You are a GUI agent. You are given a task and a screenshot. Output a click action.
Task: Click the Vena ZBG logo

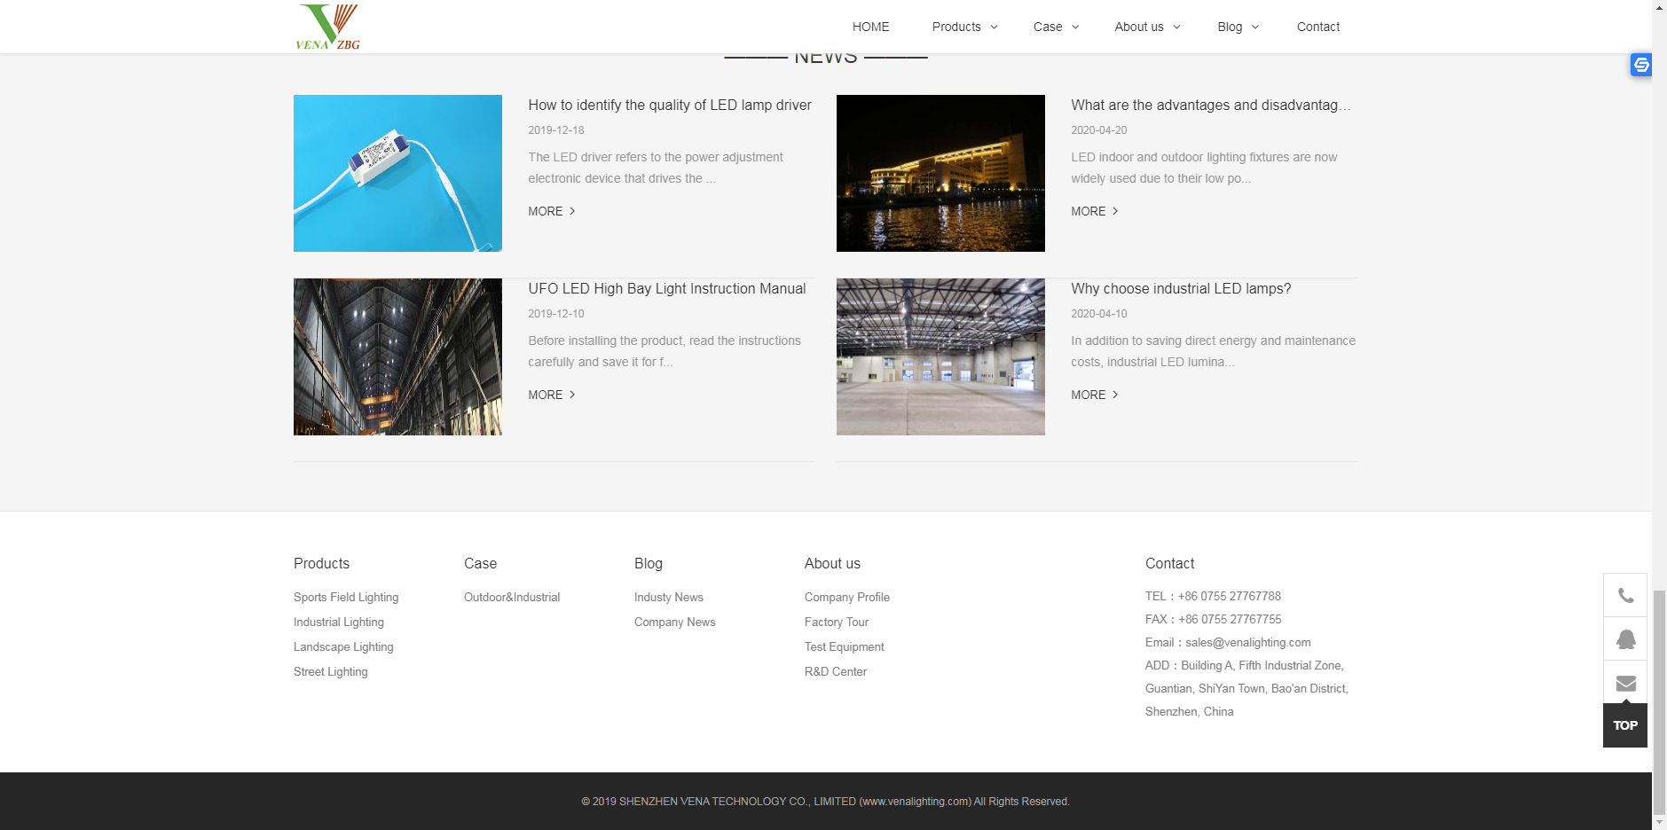click(328, 27)
